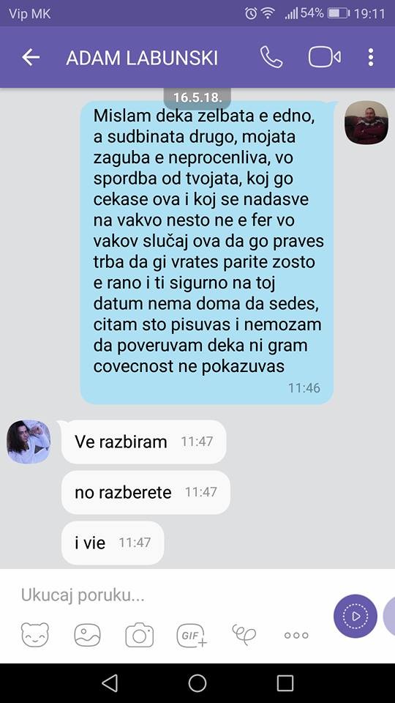Tap the Android recent apps square button

click(285, 683)
